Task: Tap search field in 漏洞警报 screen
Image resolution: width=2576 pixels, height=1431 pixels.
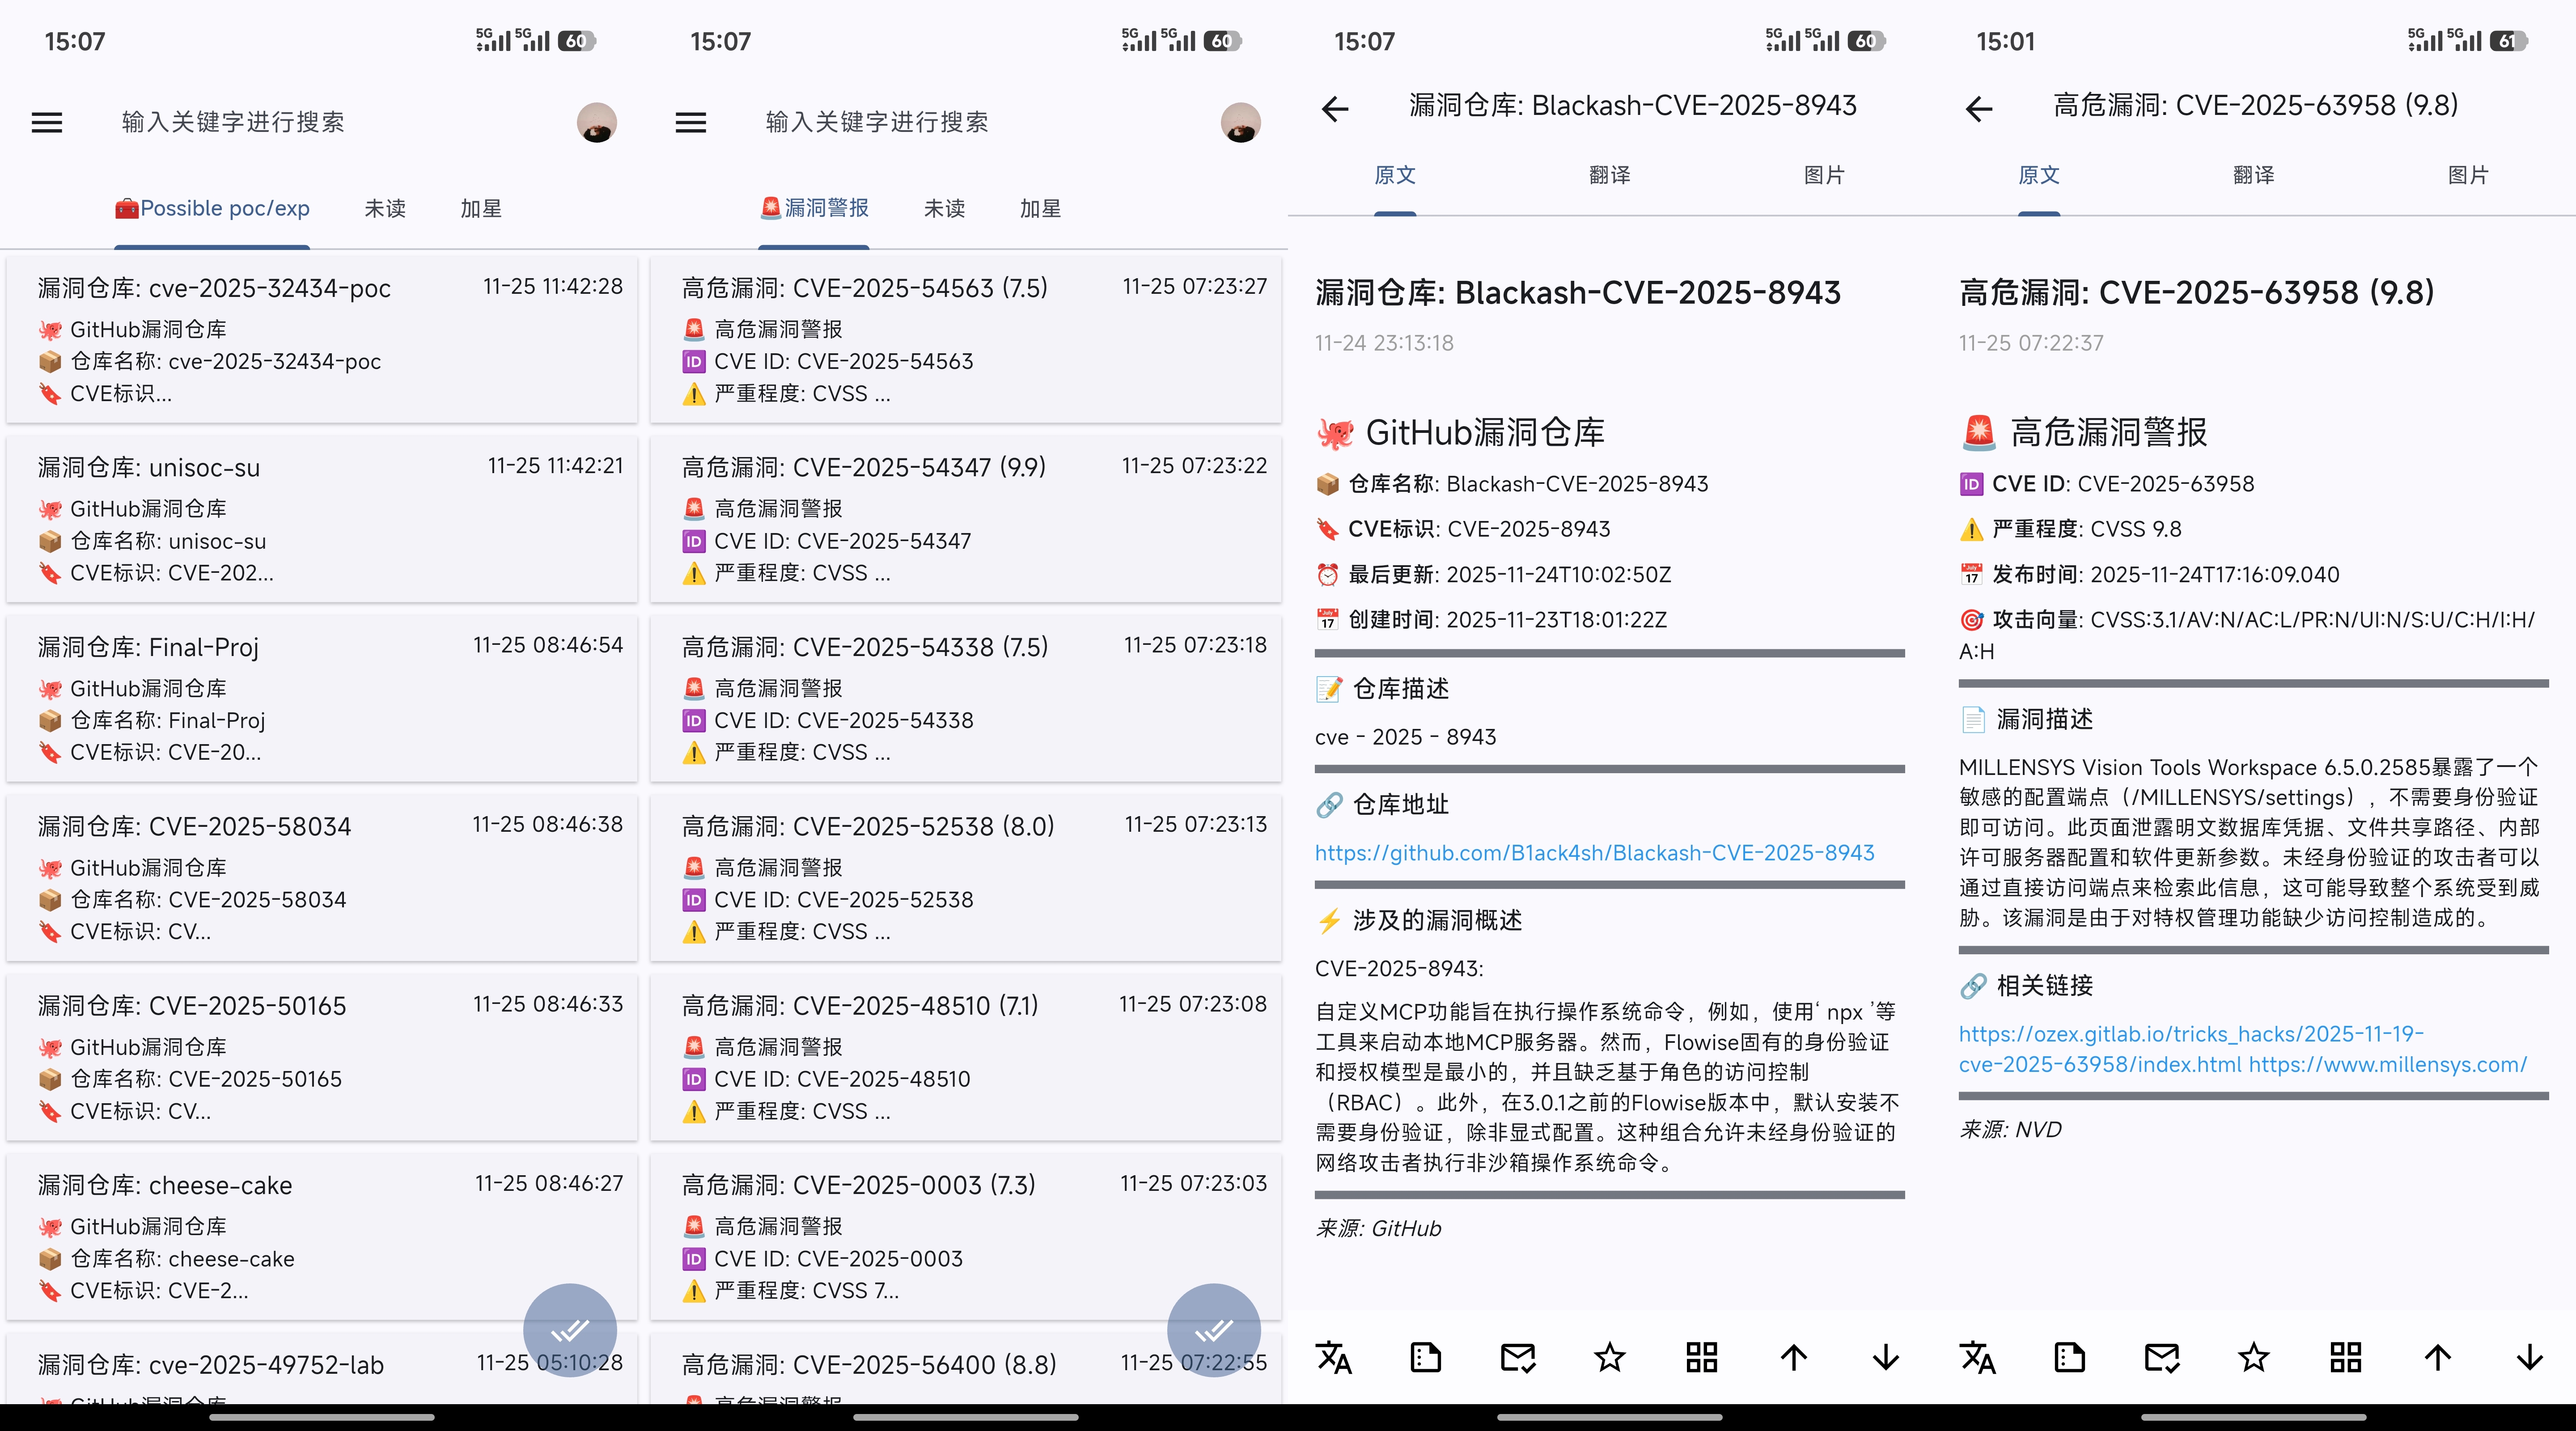Action: point(877,122)
